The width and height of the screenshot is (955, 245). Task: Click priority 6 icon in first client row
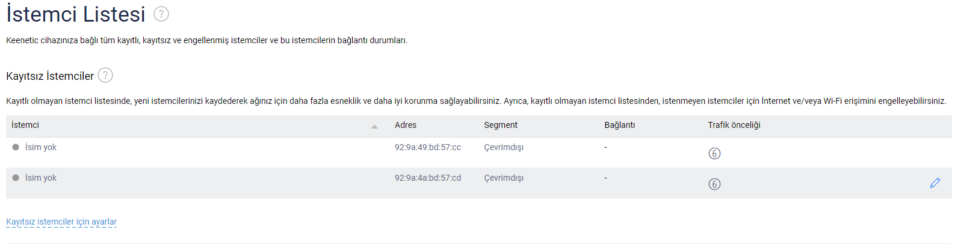pos(714,154)
